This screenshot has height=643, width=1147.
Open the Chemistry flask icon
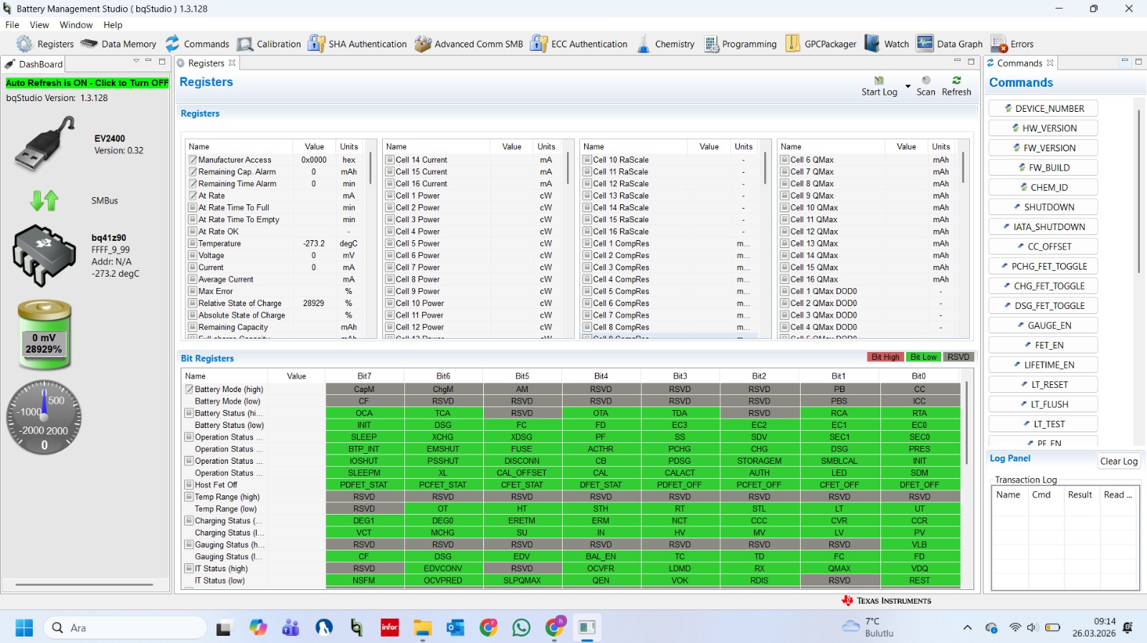[x=643, y=44]
